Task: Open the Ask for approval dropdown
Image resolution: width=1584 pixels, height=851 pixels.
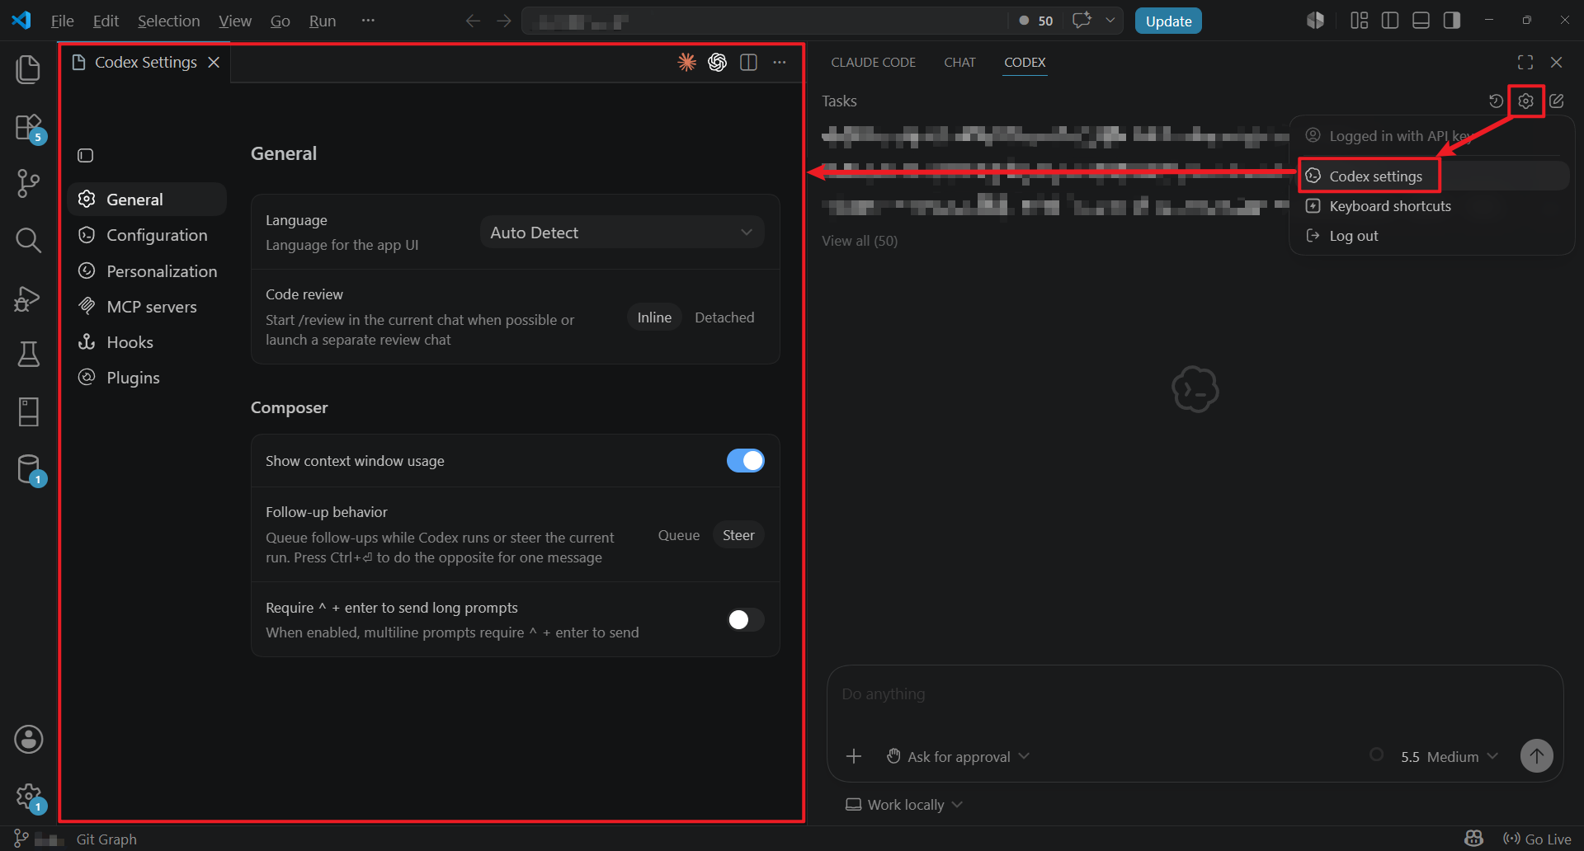Action: point(959,756)
